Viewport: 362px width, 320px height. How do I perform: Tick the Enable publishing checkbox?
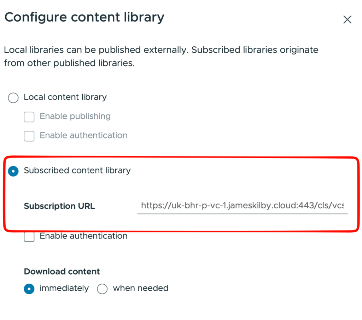pyautogui.click(x=29, y=117)
